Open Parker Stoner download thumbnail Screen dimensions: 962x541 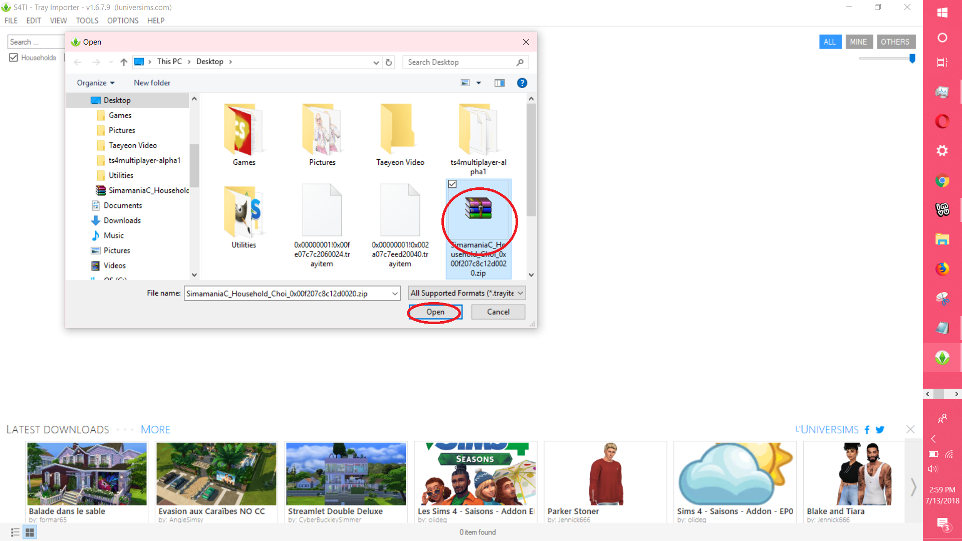click(605, 474)
